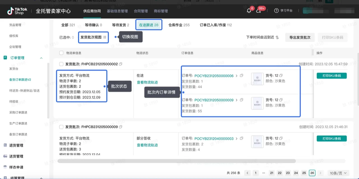Copy order number POCYB2312050000009

pyautogui.click(x=241, y=100)
